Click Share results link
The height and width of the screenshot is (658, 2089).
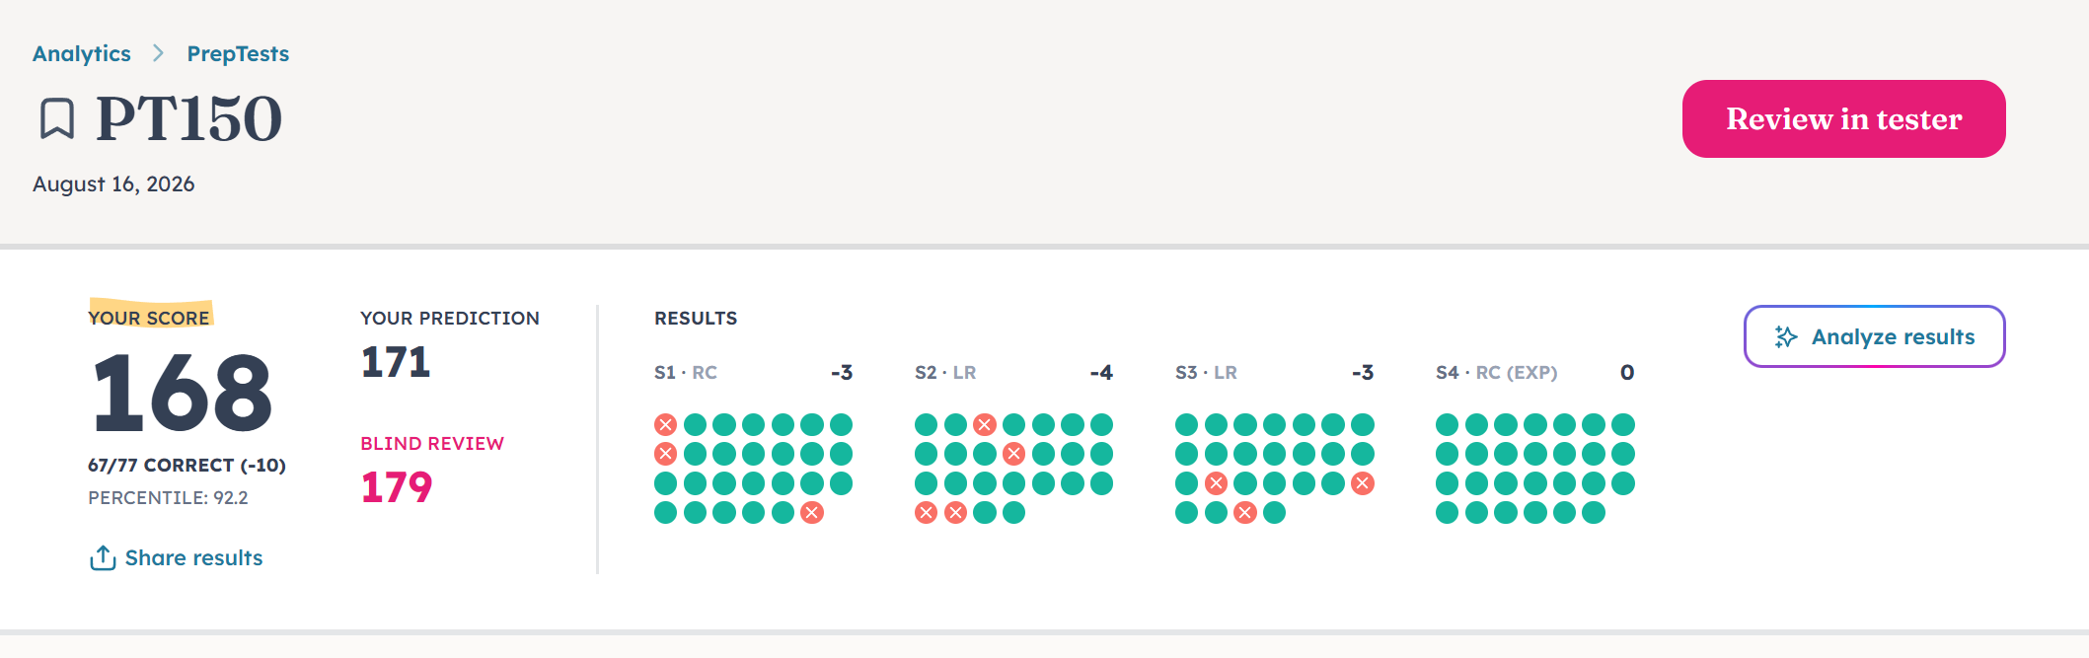pos(193,557)
